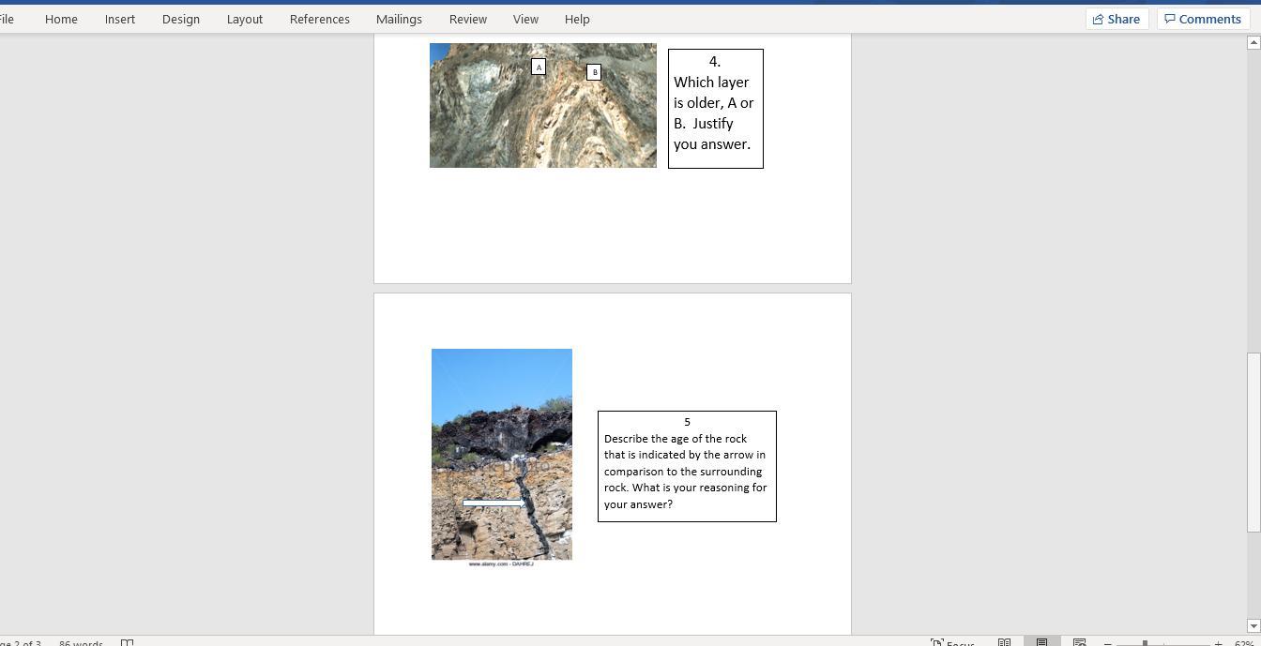This screenshot has height=646, width=1261.
Task: Click label box A on the rock photo
Action: tap(539, 67)
